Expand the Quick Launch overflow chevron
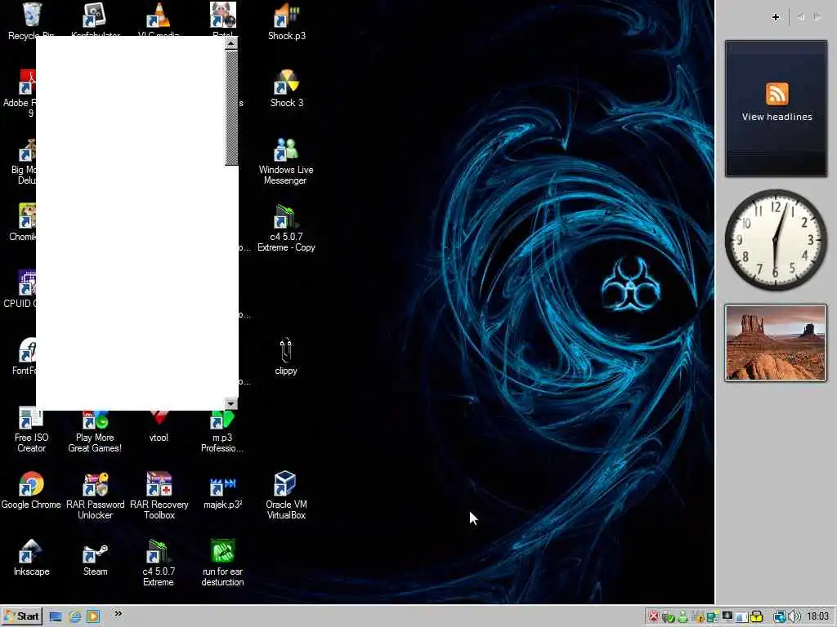This screenshot has width=837, height=627. point(118,614)
